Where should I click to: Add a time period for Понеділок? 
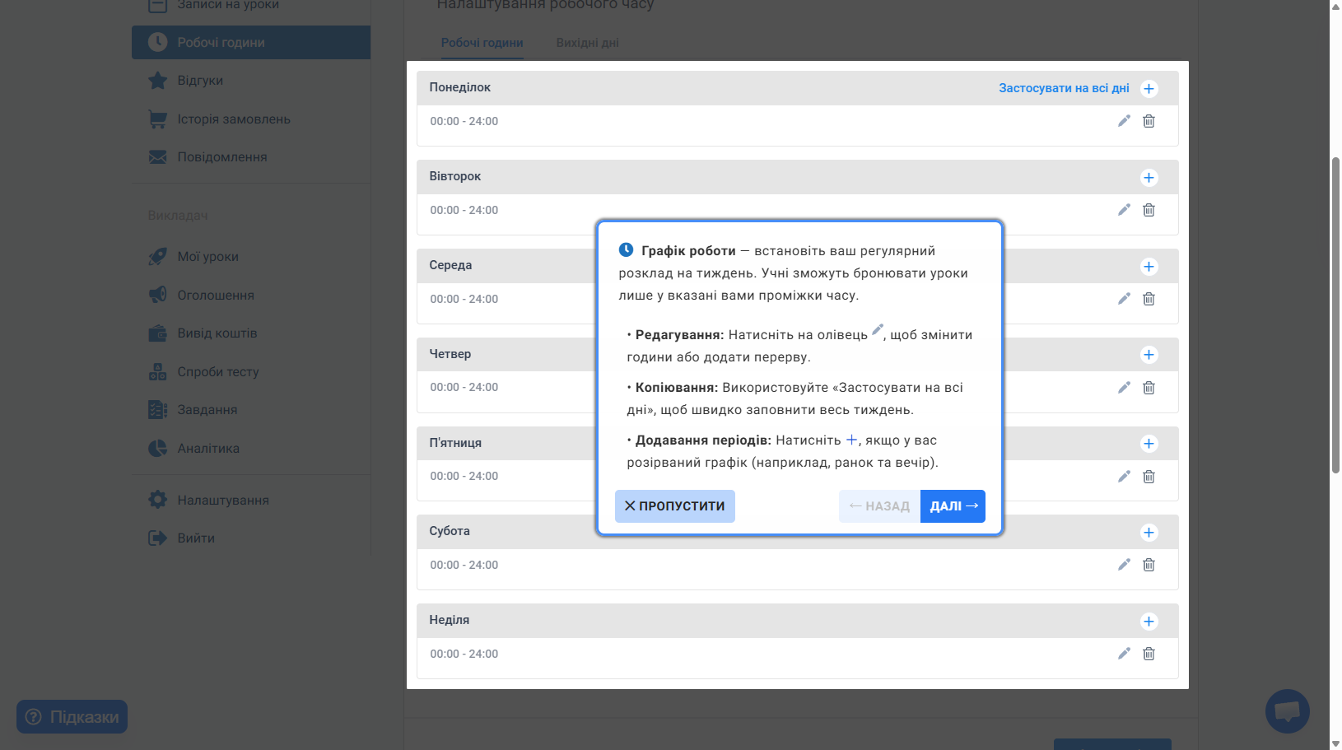(1149, 89)
